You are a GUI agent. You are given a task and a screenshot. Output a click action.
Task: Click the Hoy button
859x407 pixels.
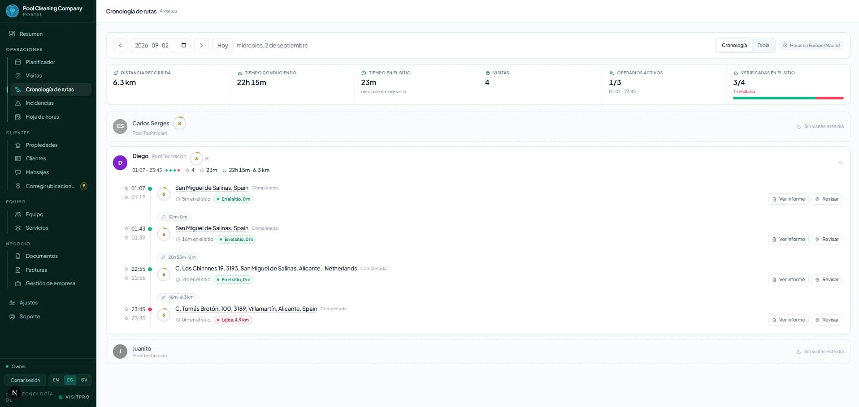click(222, 45)
